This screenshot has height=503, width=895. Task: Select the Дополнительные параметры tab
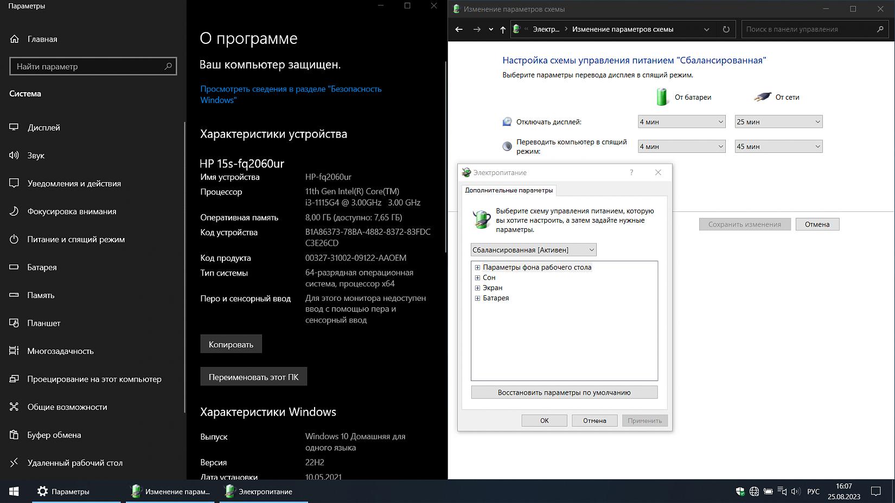[x=509, y=190]
